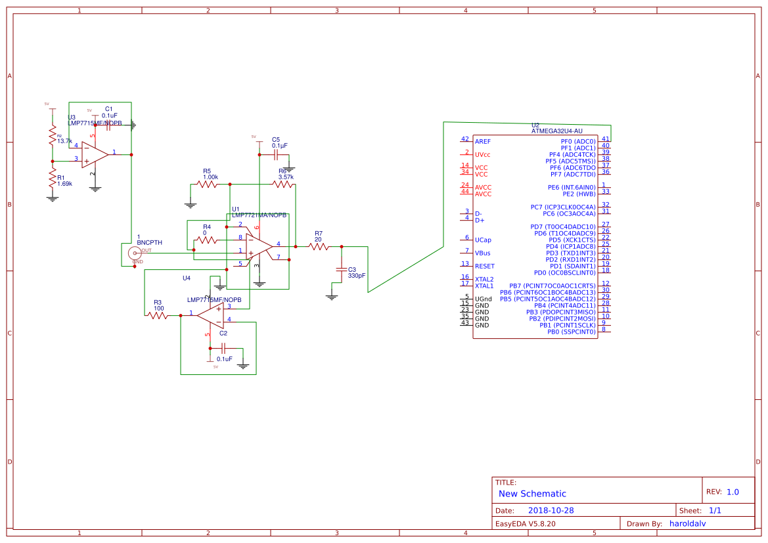
Task: Click the PF0 (ADC0) pin label
Action: [577, 141]
